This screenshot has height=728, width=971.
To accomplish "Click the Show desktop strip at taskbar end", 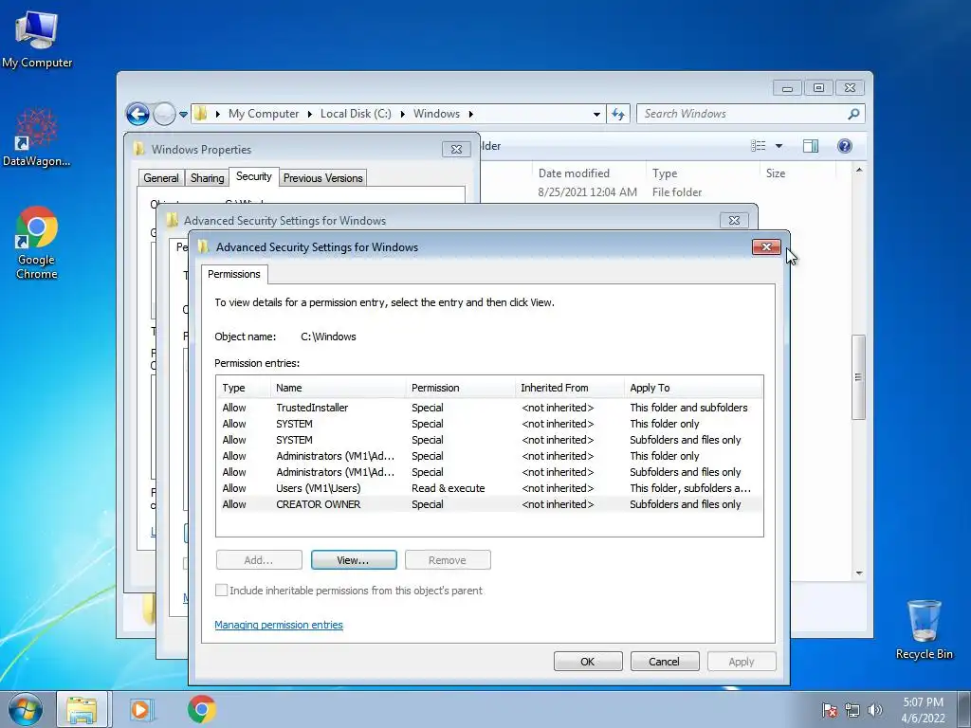I will (964, 710).
